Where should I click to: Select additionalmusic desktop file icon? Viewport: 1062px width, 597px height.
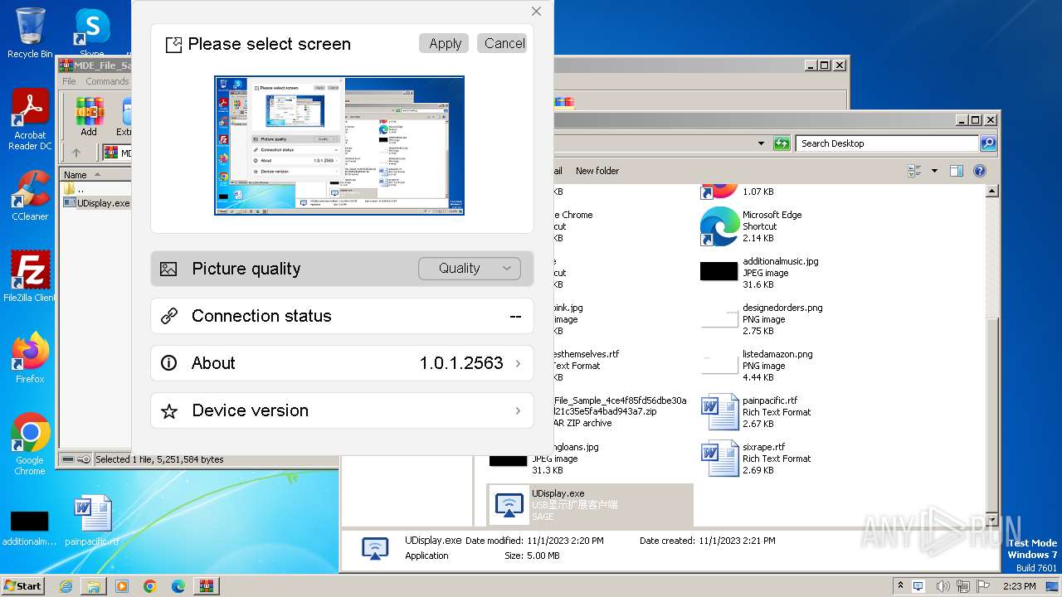coord(29,527)
